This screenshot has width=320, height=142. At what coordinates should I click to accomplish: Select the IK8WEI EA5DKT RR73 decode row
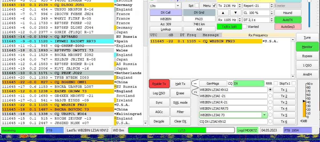pyautogui.click(x=58, y=41)
